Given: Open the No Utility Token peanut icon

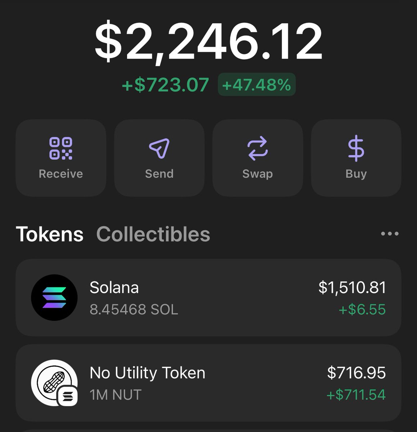Looking at the screenshot, I should 54,383.
